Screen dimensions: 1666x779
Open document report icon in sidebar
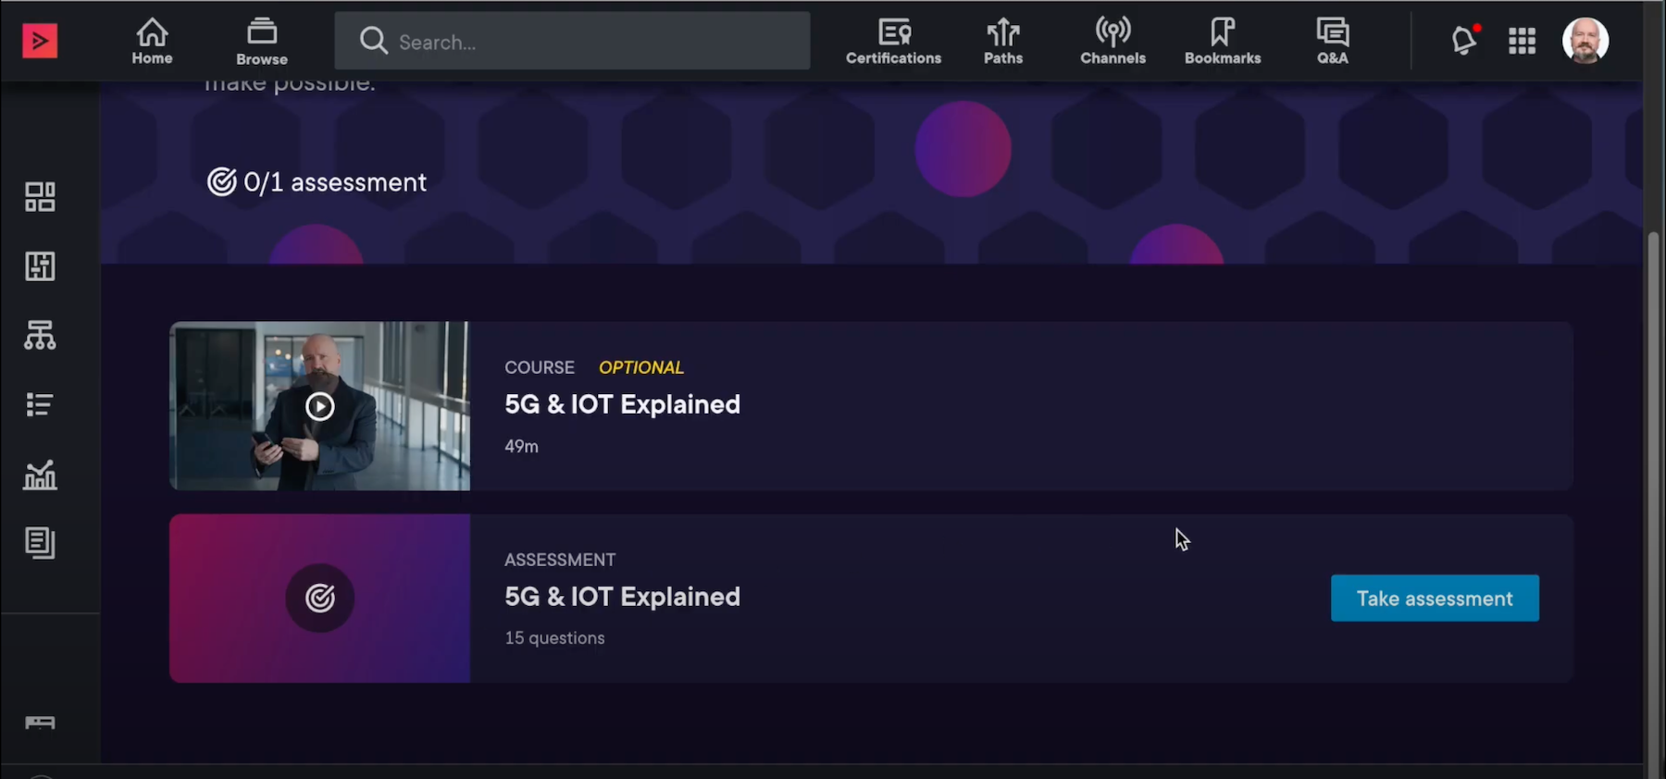pyautogui.click(x=40, y=543)
